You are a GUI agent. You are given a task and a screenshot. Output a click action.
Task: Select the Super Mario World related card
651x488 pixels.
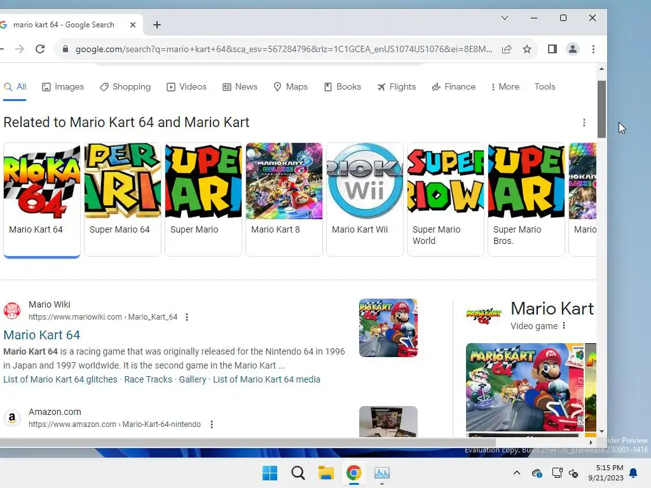[446, 200]
